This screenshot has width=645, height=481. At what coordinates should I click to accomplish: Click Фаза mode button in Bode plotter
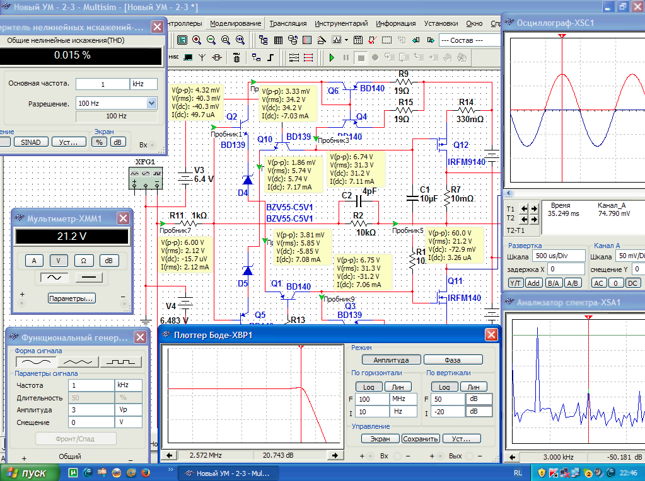point(453,360)
